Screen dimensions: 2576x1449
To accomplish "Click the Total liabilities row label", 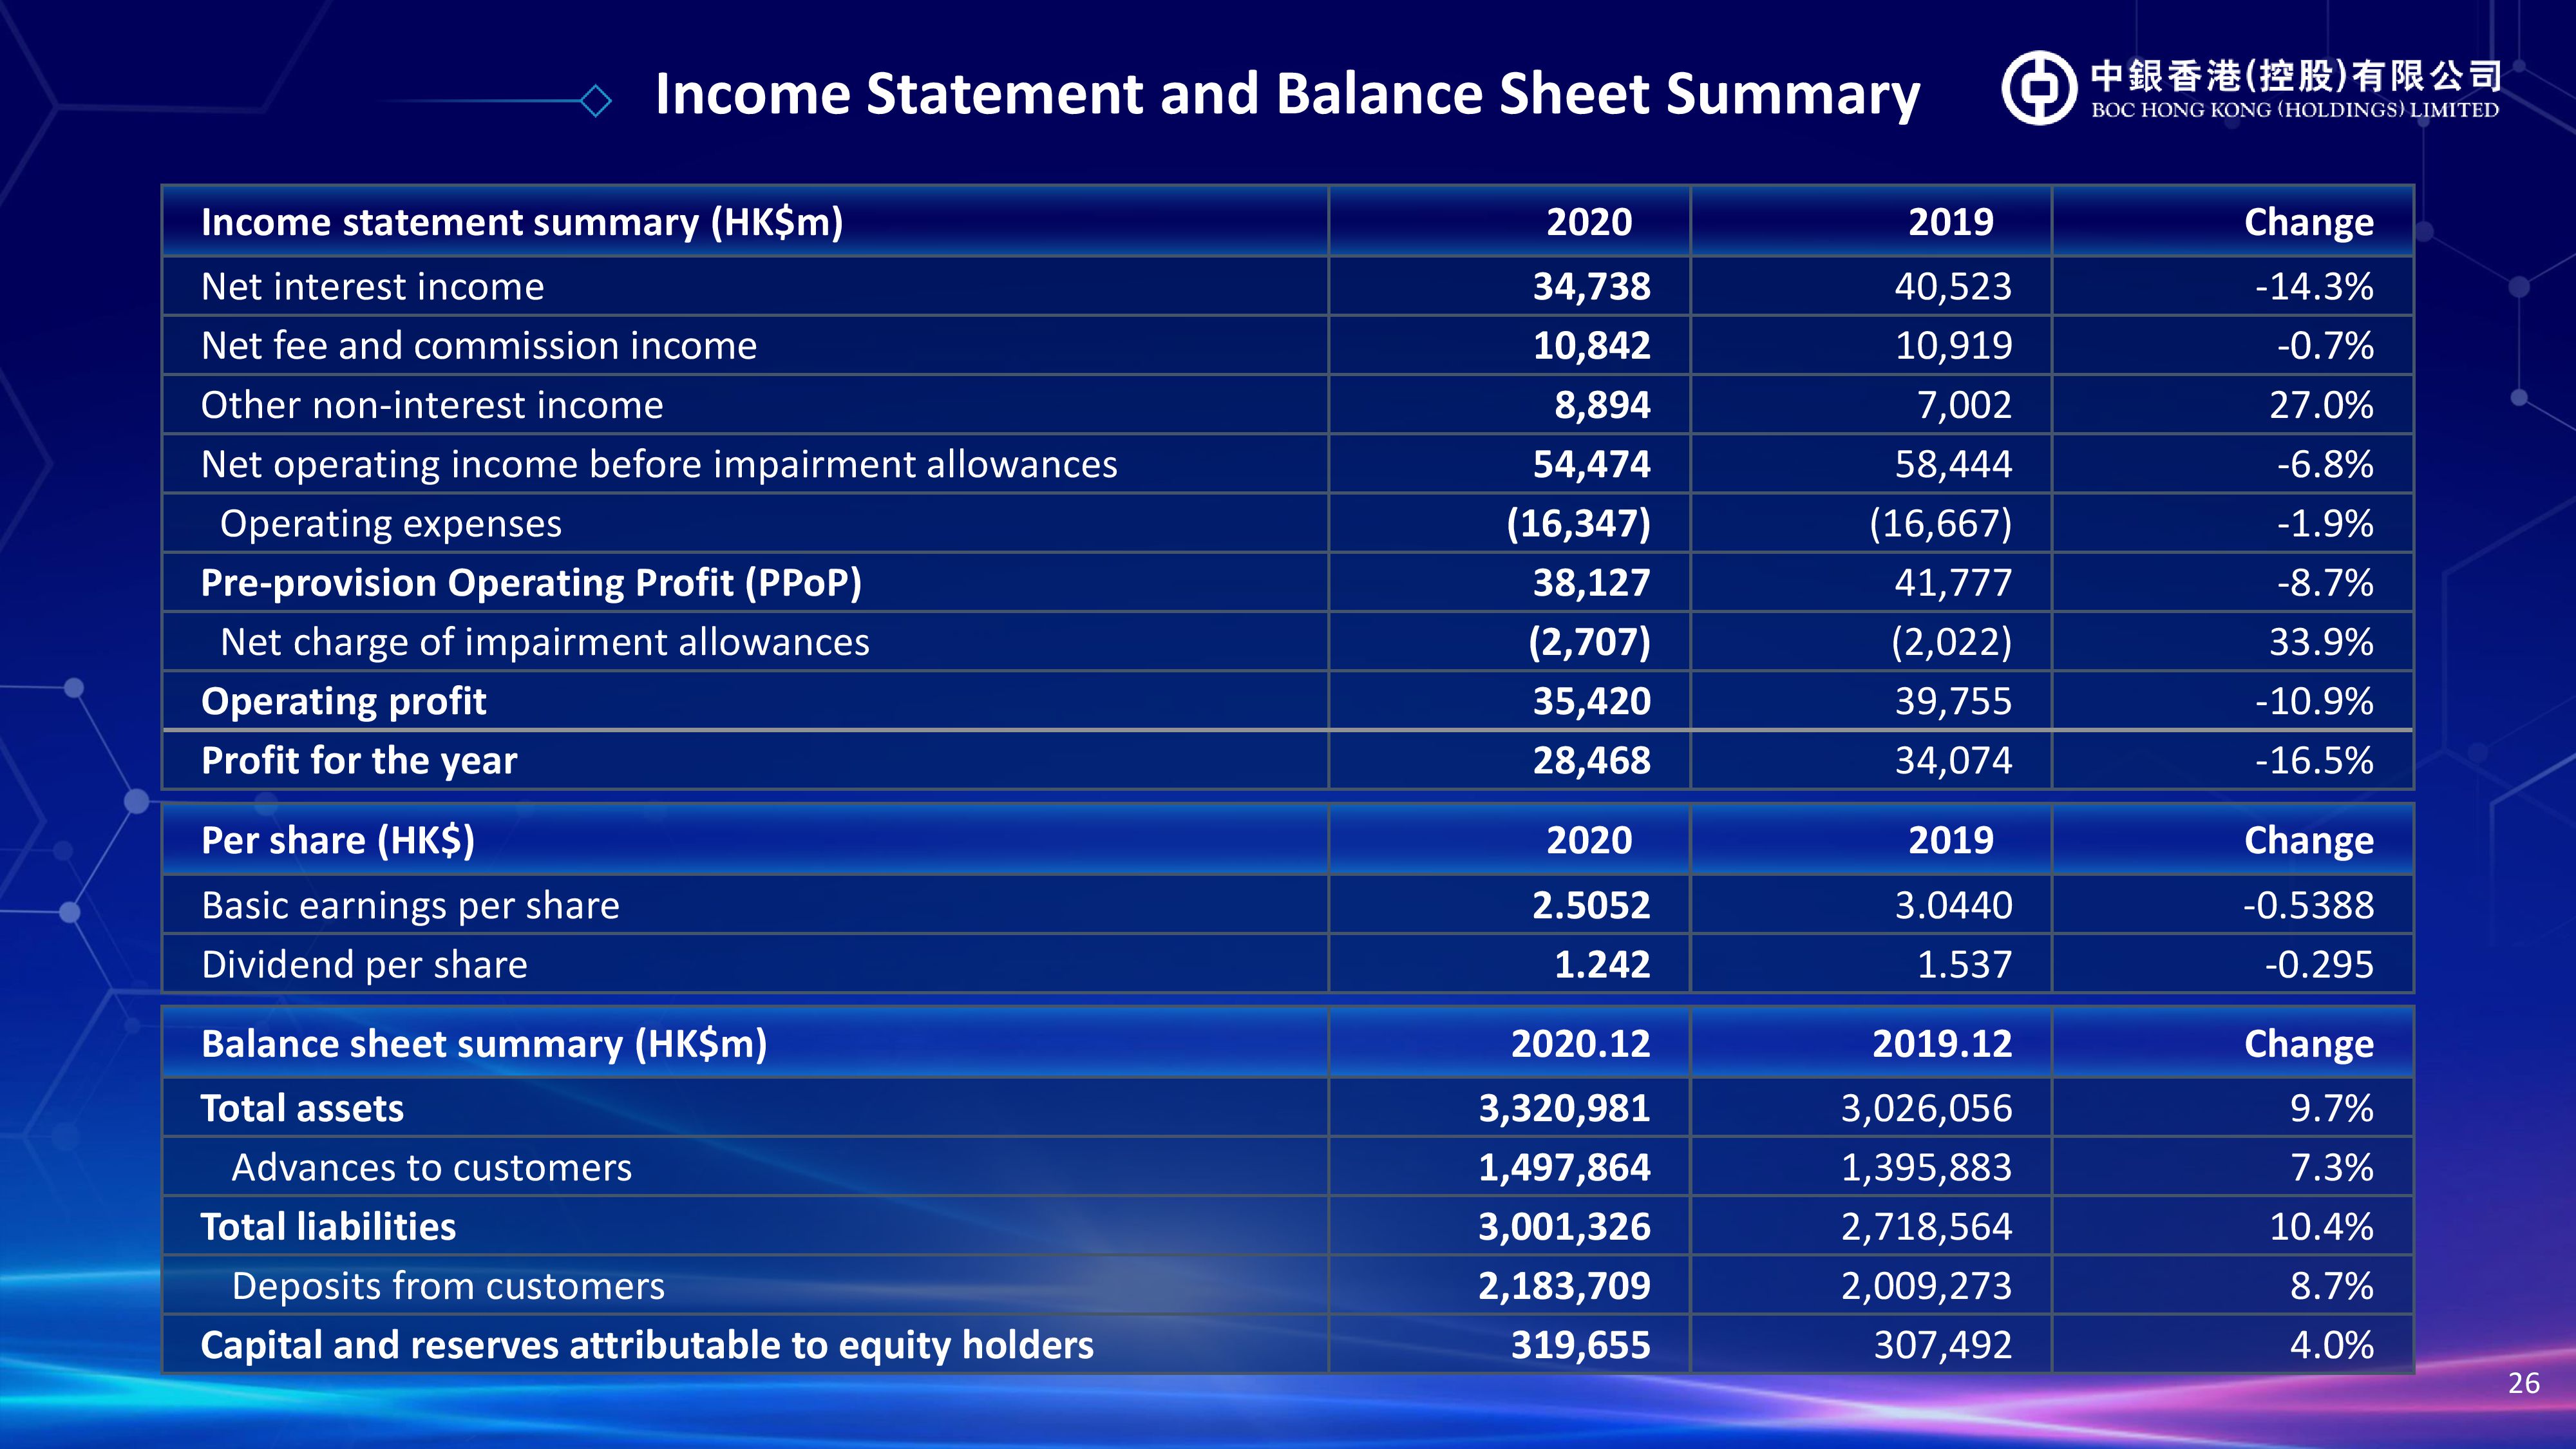I will 328,1227.
